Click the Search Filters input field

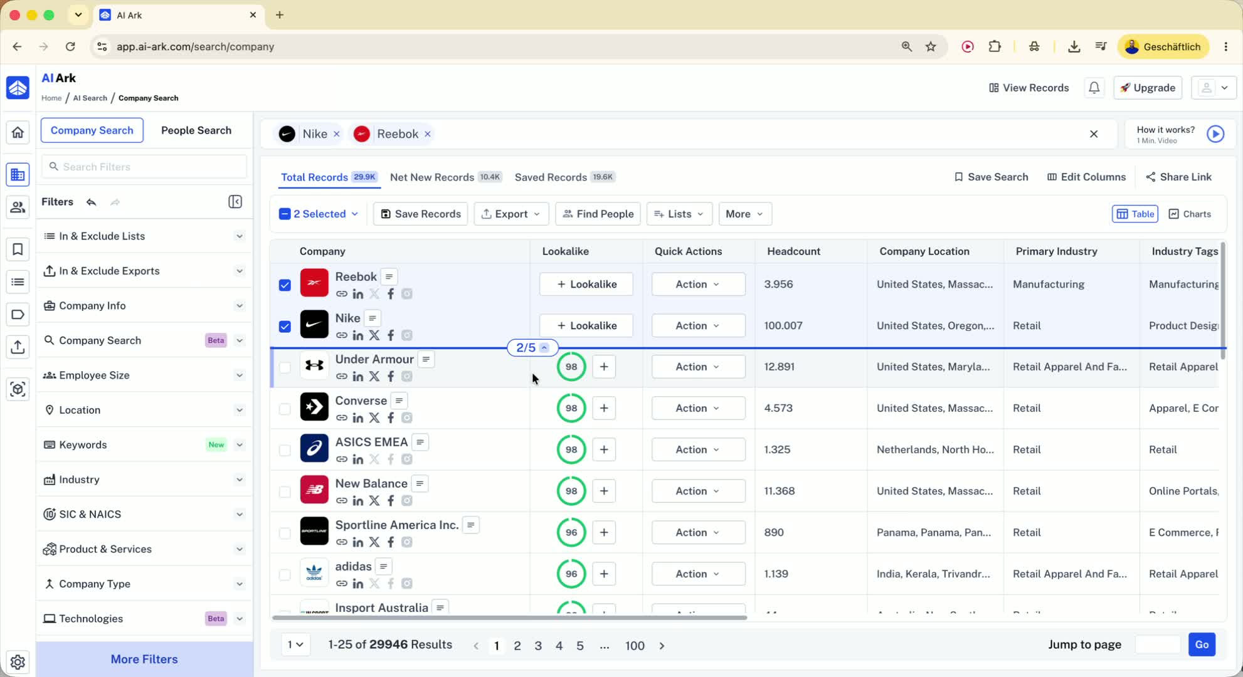pos(144,167)
